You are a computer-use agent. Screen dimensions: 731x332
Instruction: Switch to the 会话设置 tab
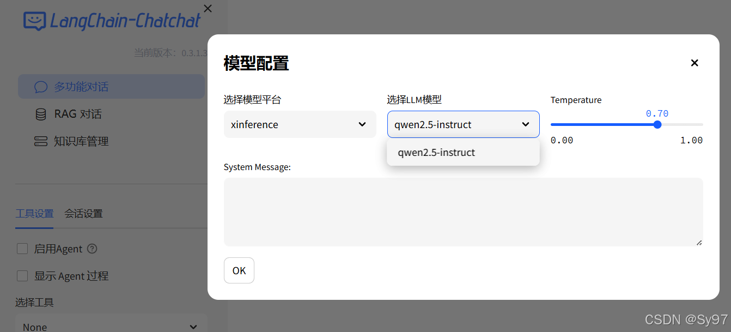pos(83,213)
